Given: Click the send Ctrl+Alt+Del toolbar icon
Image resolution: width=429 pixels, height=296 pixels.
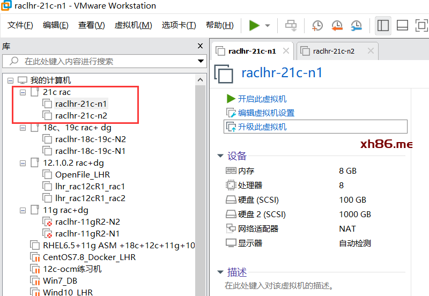Looking at the screenshot, I should [291, 25].
